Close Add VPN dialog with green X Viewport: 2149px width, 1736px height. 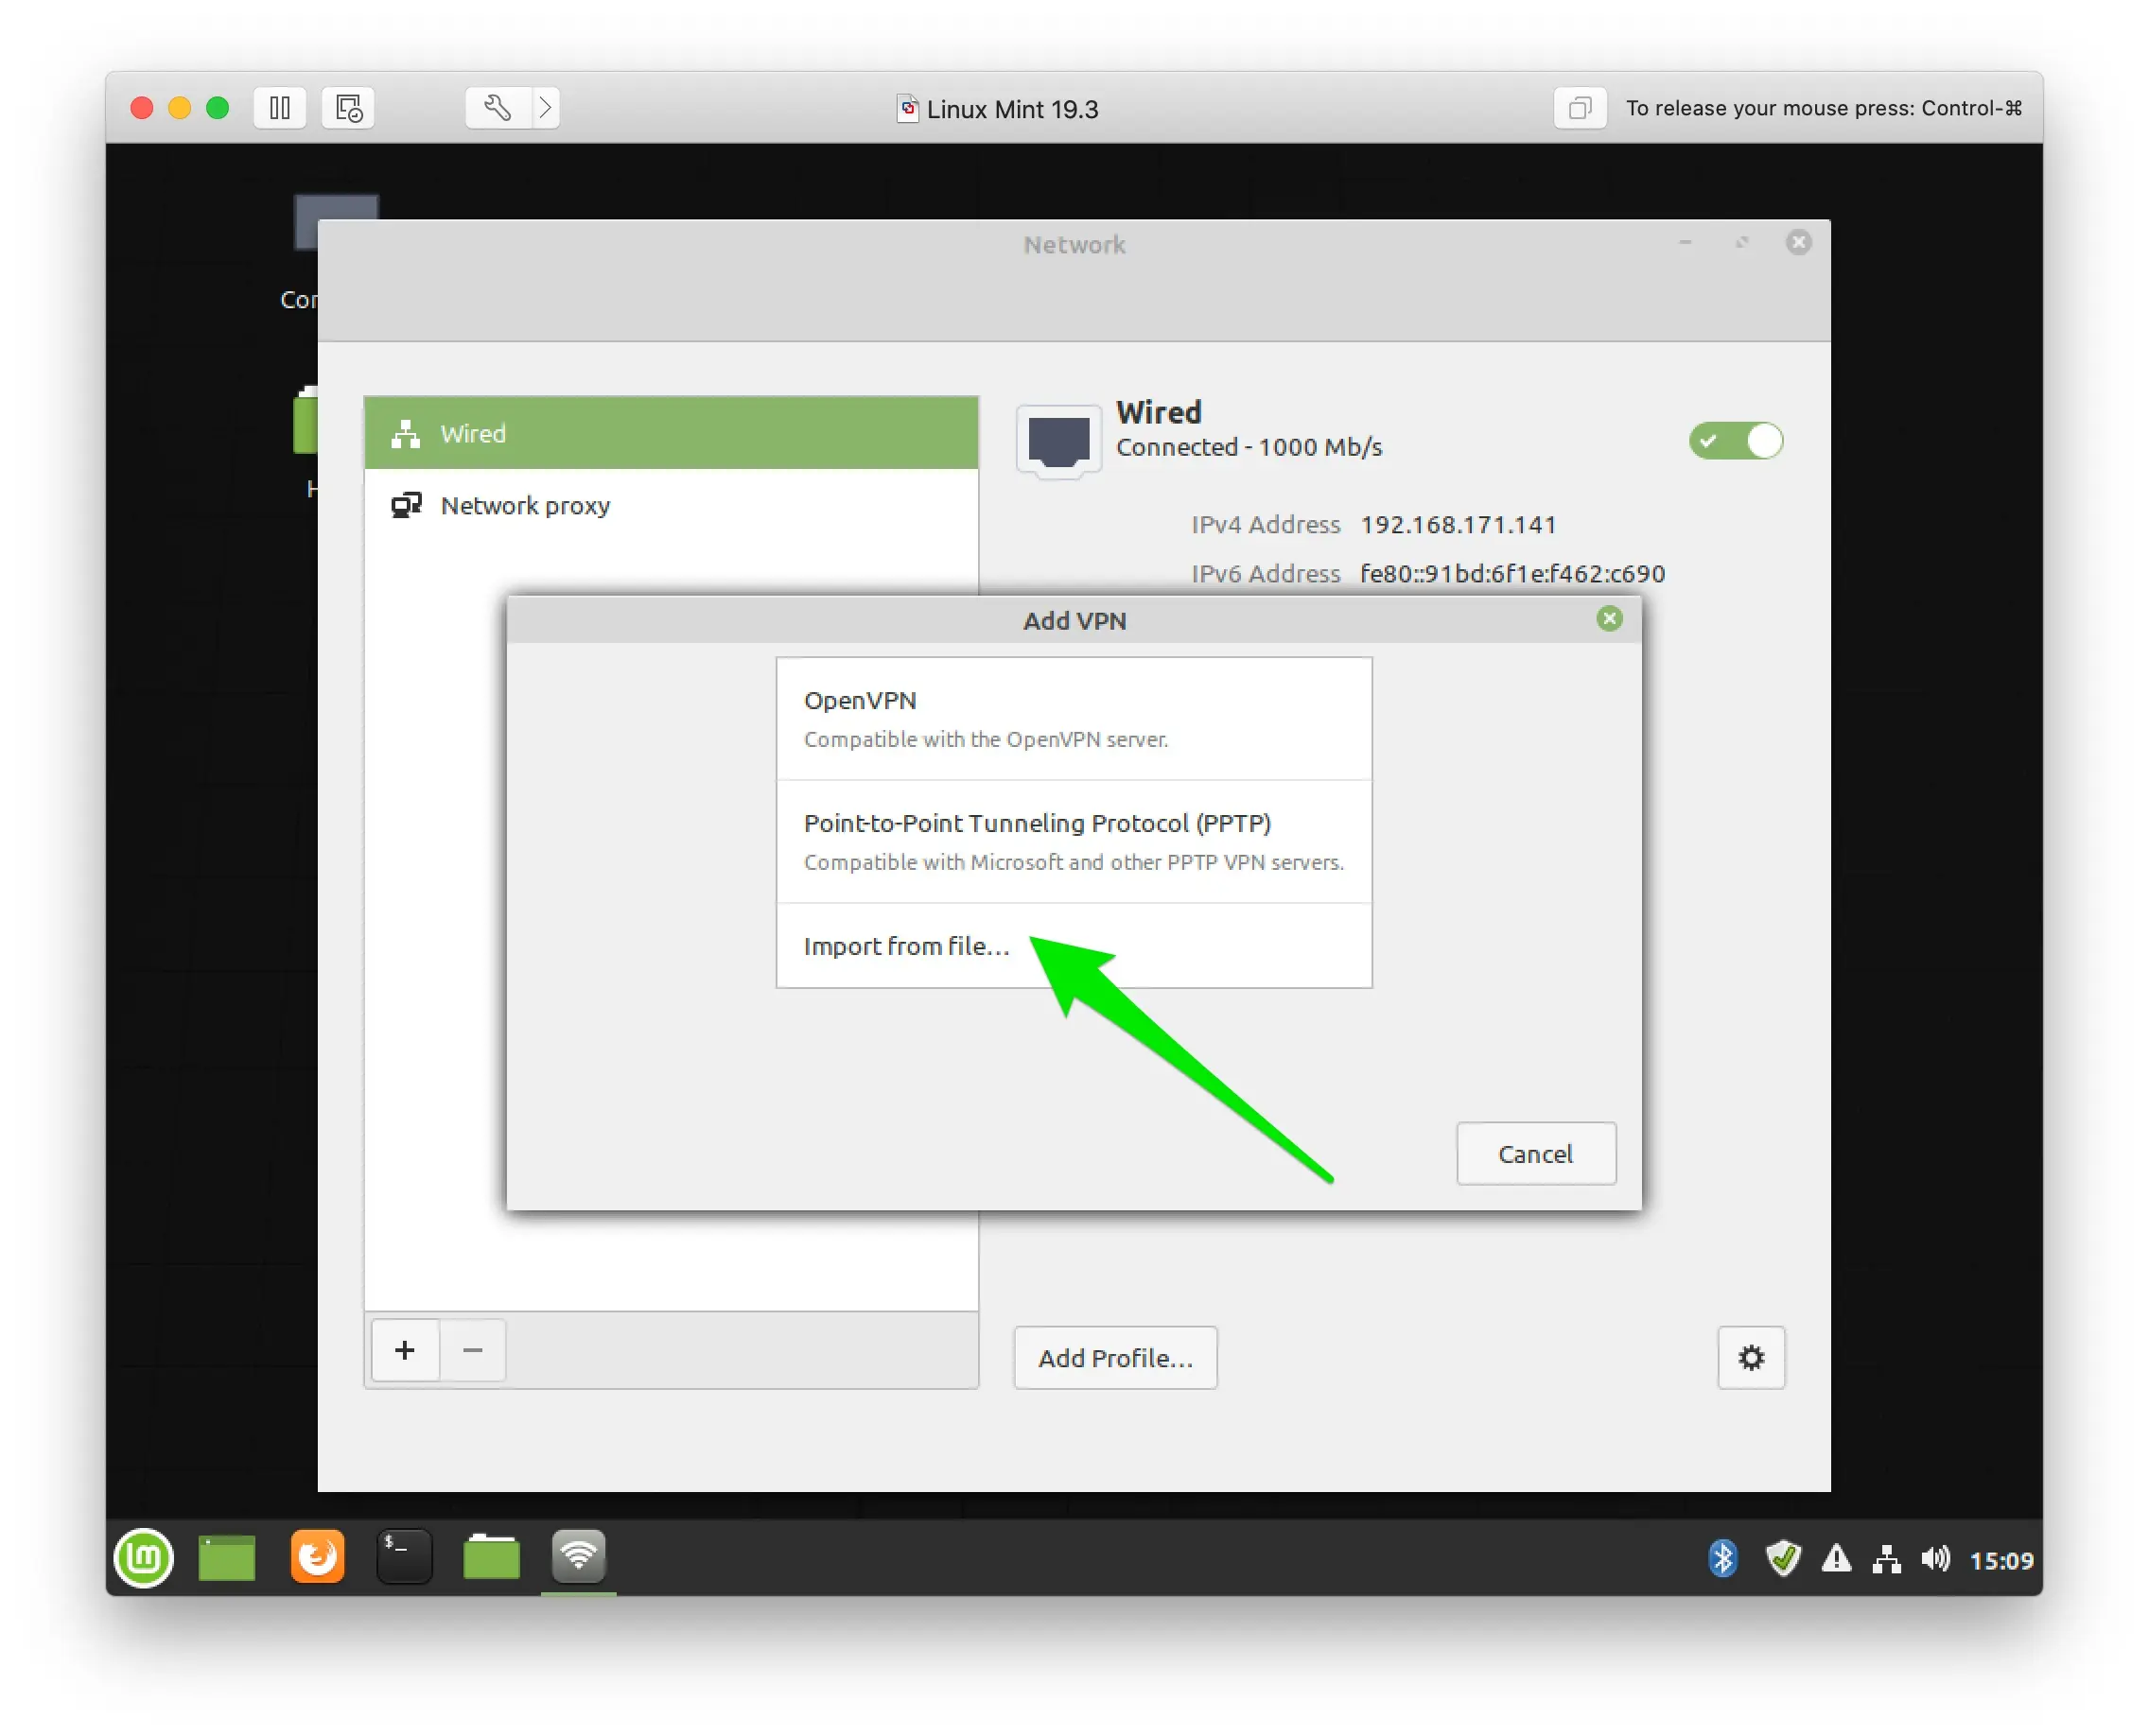1610,619
